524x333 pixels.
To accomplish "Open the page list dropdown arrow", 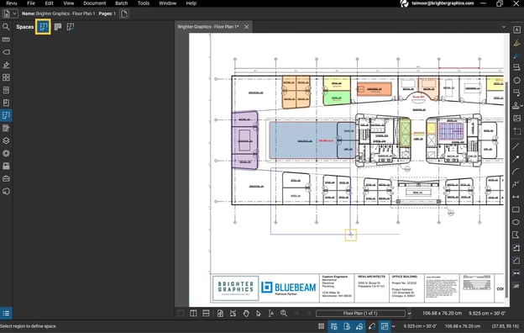I will coord(410,314).
